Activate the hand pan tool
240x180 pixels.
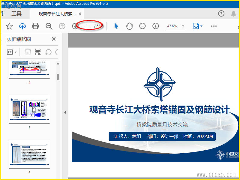[129, 26]
